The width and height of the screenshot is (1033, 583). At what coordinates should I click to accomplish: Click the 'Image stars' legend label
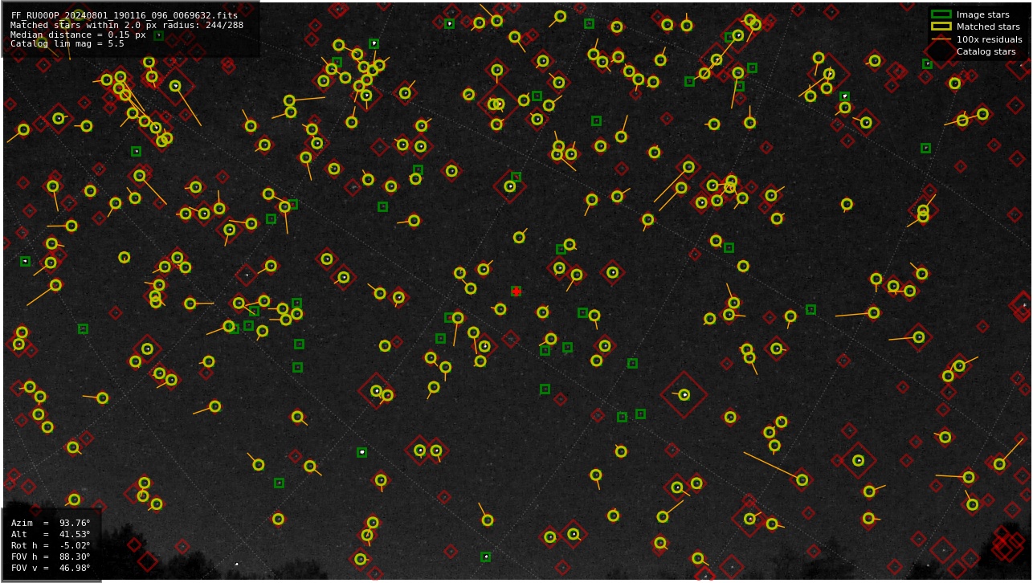coord(982,14)
